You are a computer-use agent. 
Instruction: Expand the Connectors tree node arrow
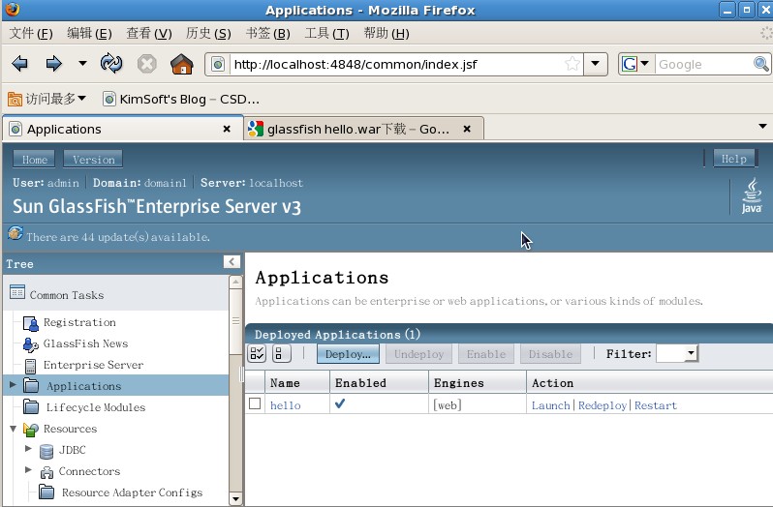29,470
